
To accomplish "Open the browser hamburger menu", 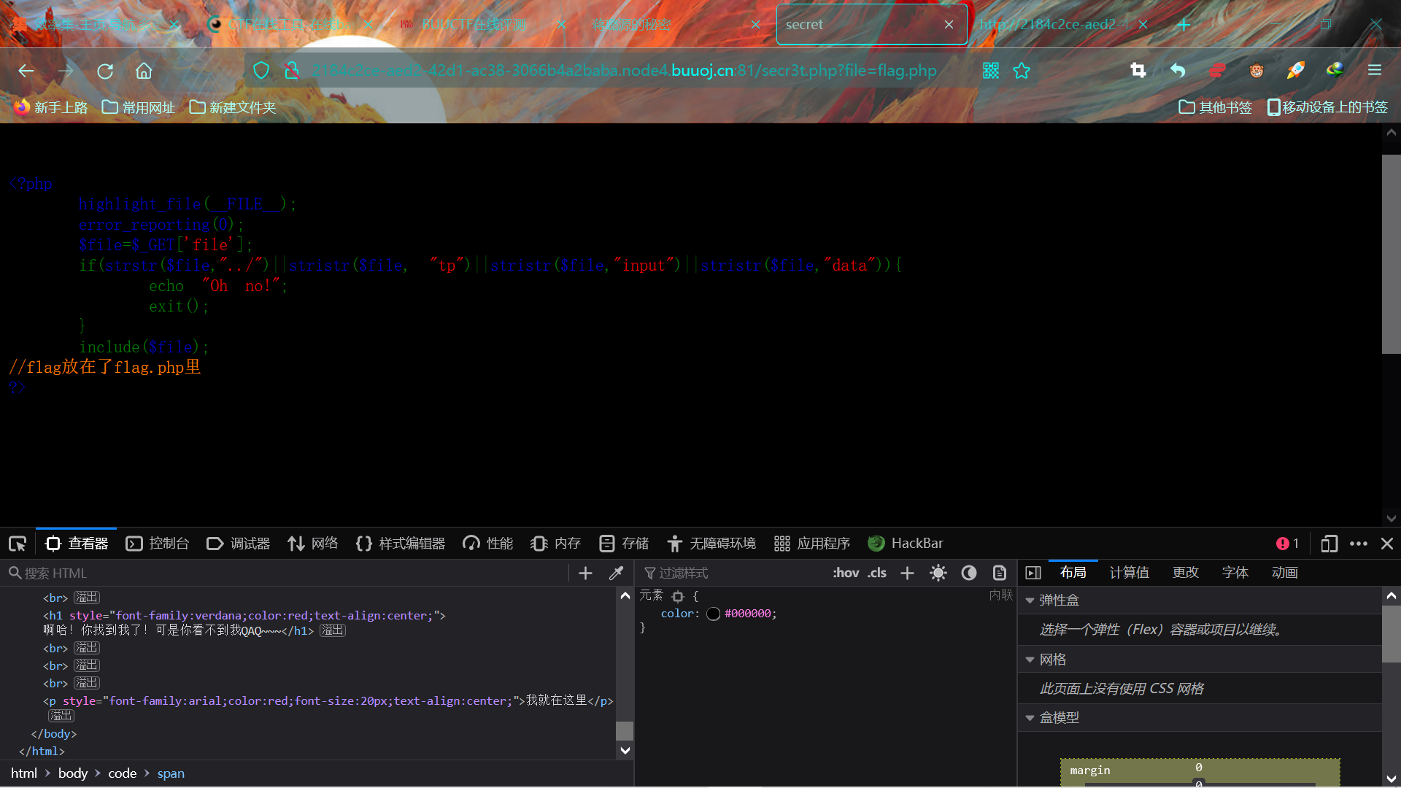I will (1375, 70).
